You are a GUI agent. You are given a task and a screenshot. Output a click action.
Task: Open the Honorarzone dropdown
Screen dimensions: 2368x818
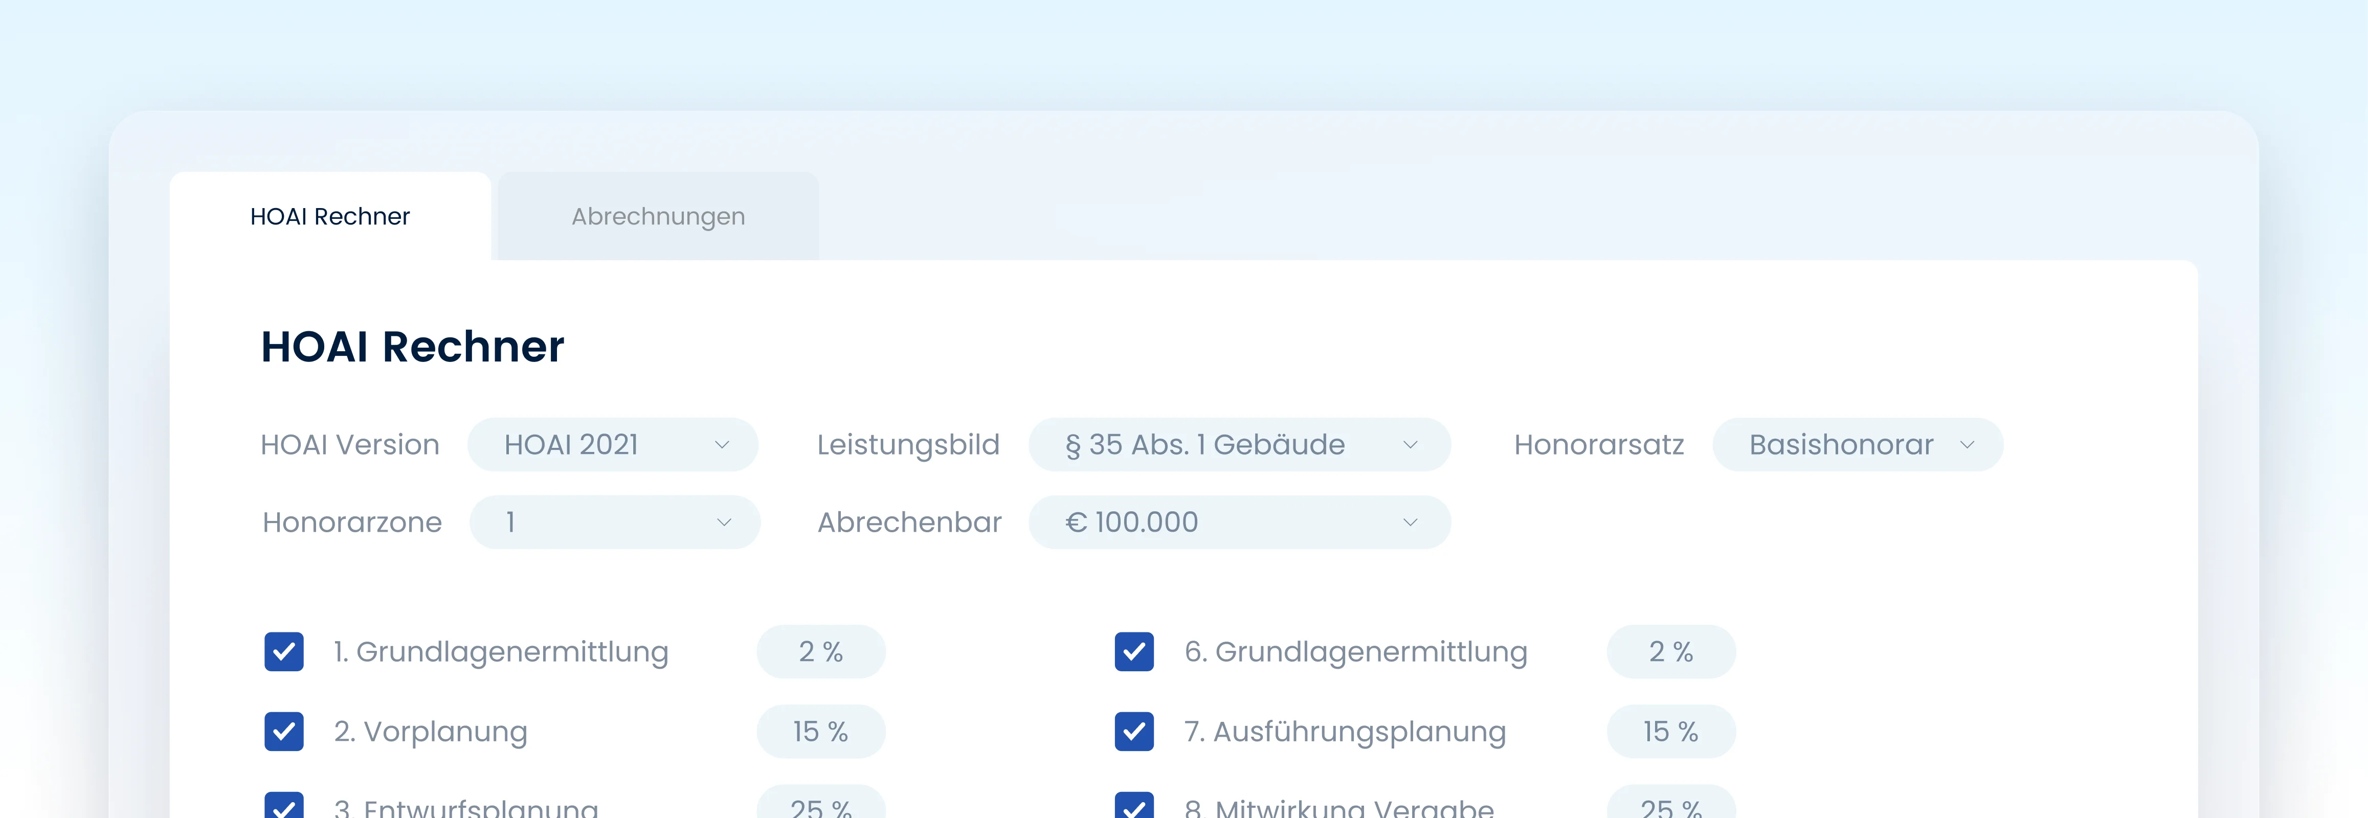tap(614, 522)
